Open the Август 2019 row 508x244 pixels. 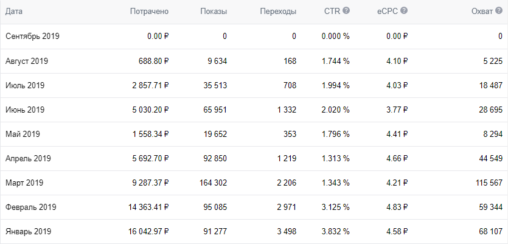(254, 61)
